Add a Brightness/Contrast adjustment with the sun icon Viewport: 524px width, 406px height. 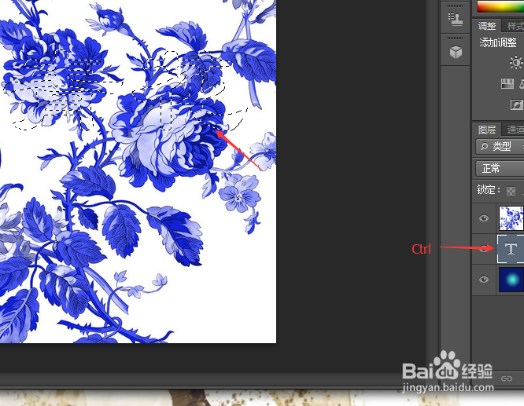pyautogui.click(x=516, y=62)
